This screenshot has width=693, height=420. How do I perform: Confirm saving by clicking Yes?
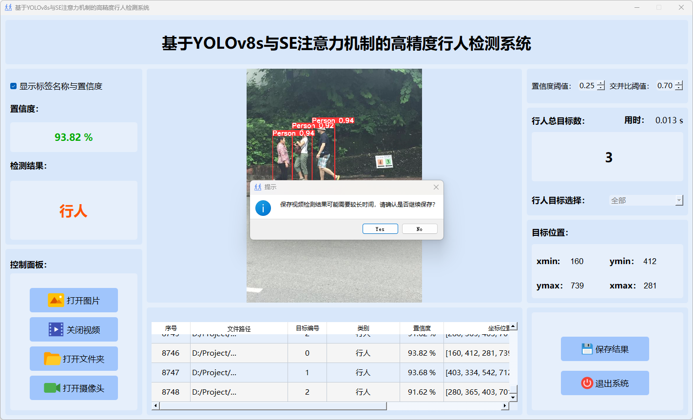tap(380, 229)
